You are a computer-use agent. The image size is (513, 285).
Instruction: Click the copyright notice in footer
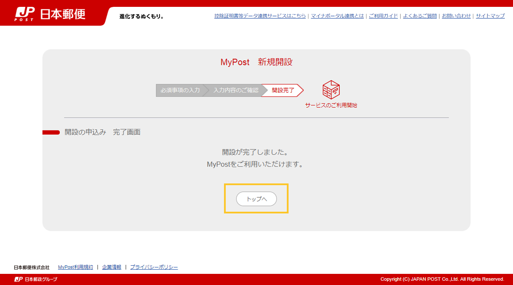point(442,279)
